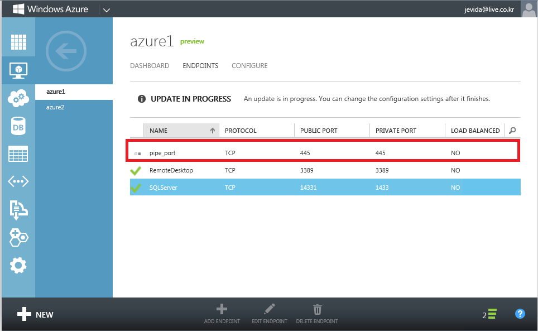Click the NEW plus button
Viewport: 538px width, 331px height.
(35, 314)
